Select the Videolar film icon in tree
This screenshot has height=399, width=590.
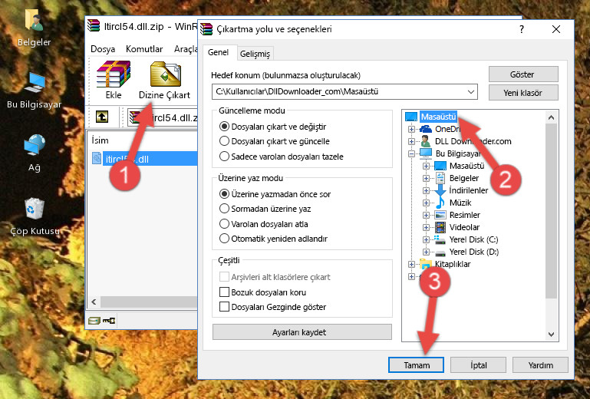440,227
